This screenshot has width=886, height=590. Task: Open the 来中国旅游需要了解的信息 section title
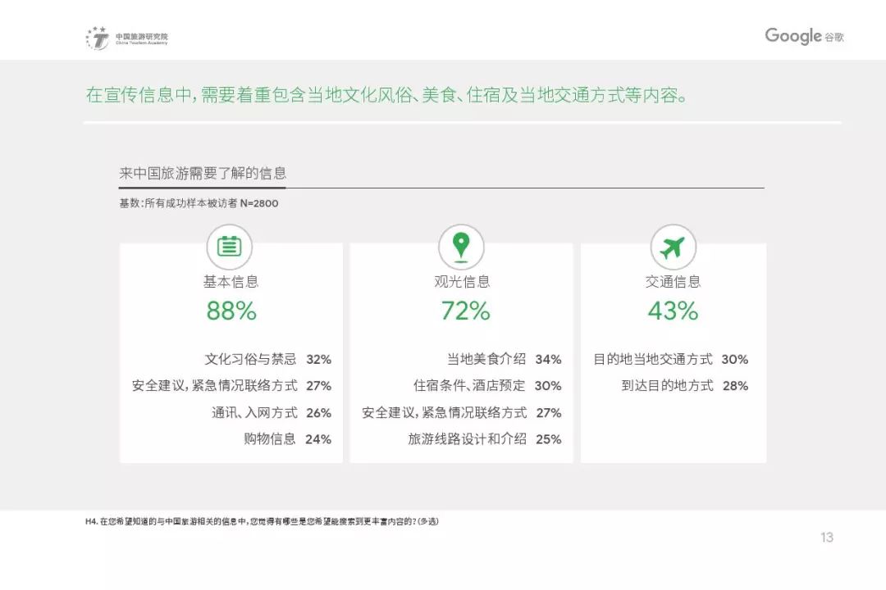pos(203,173)
